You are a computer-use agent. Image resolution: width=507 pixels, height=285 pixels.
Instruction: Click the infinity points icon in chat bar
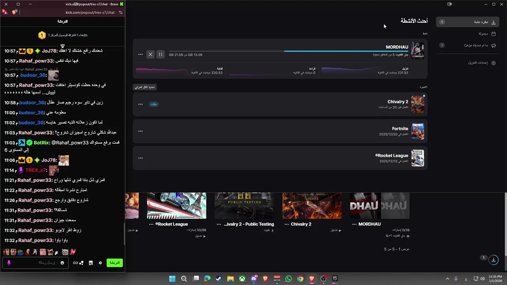(x=76, y=263)
